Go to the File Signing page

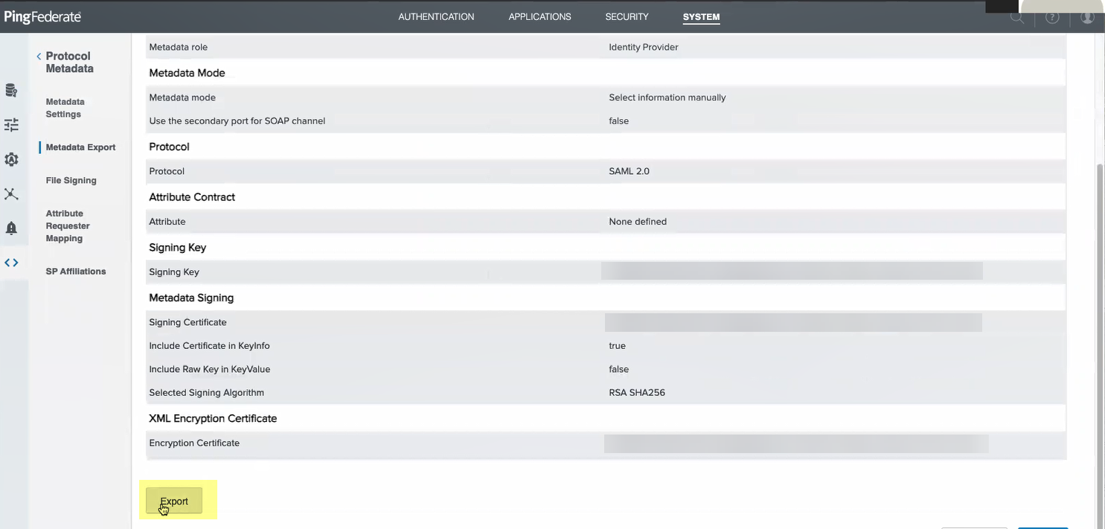[x=71, y=180]
